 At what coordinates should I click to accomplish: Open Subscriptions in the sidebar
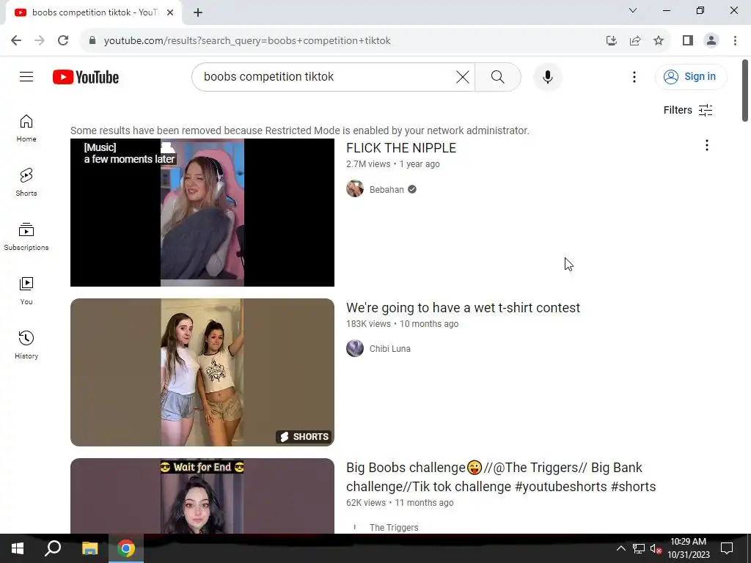tap(26, 237)
